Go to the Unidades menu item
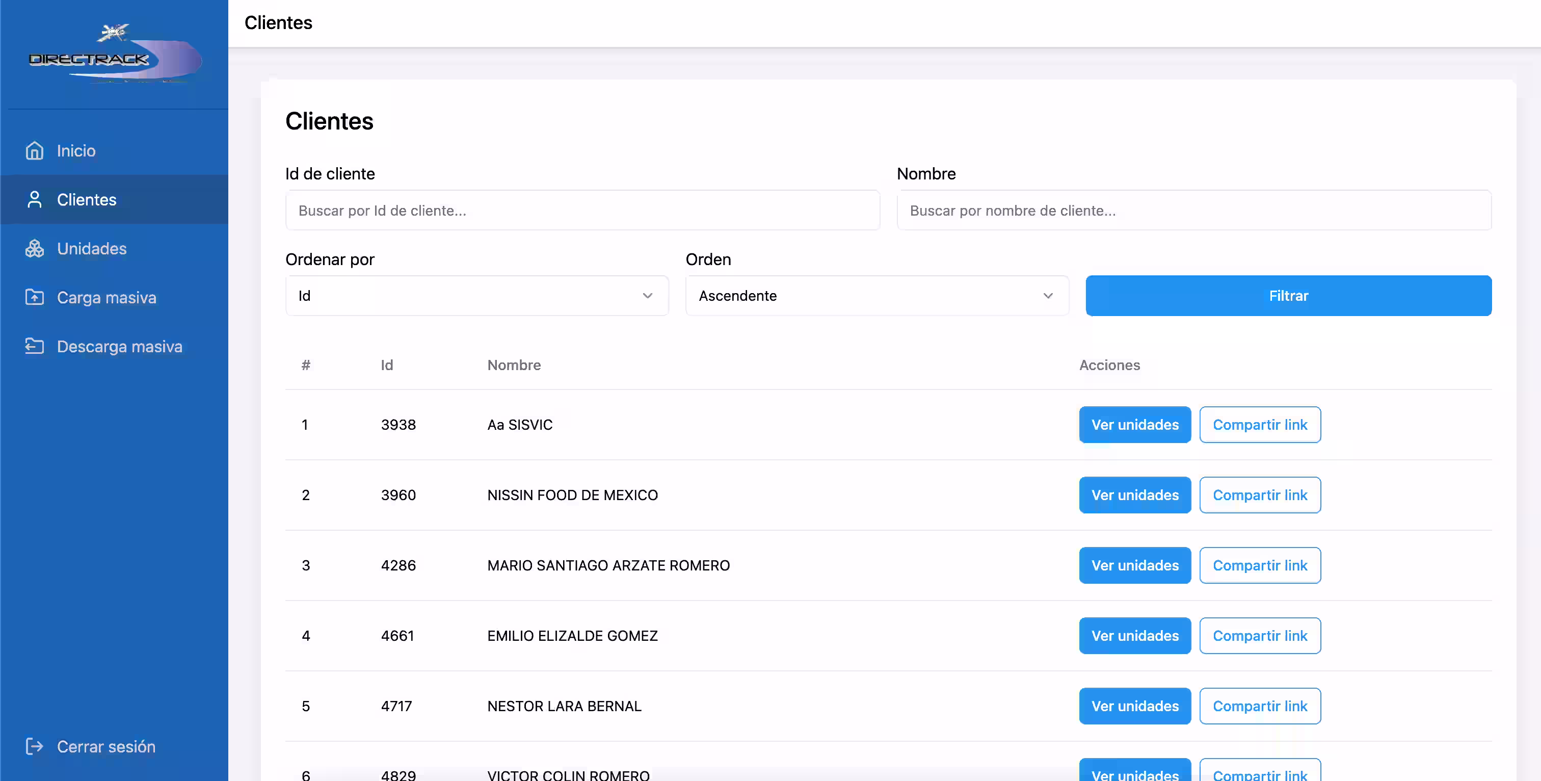1541x781 pixels. [92, 249]
